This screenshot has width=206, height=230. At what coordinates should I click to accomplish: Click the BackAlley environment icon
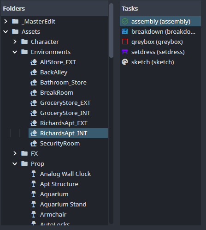(34, 73)
